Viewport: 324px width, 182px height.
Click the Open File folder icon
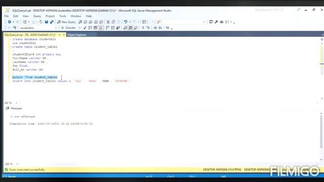tap(41, 22)
